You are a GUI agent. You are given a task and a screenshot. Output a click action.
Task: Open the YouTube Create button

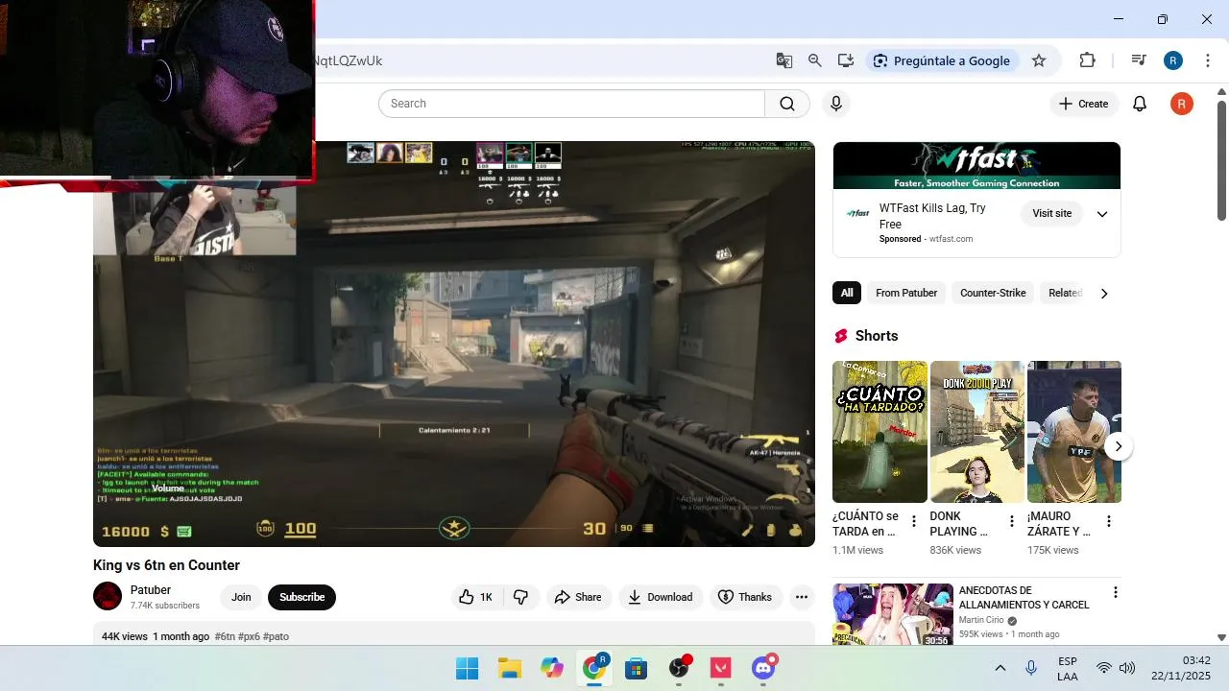coord(1084,104)
